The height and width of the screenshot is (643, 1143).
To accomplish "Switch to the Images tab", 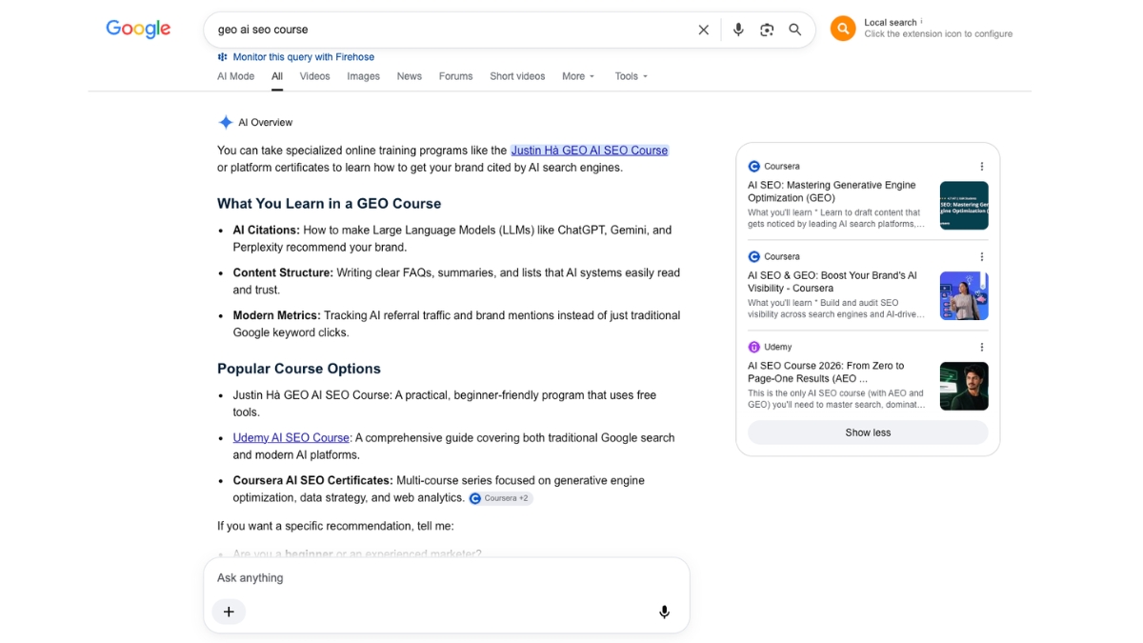I will tap(363, 76).
